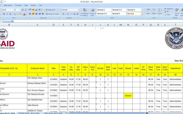
Task: Apply the Normal 3 2 cell style
Action: tap(119, 10)
